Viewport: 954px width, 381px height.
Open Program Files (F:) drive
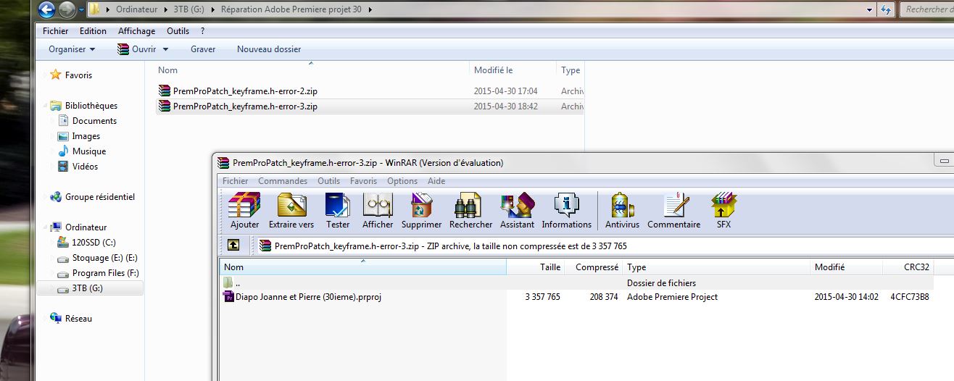pyautogui.click(x=105, y=273)
